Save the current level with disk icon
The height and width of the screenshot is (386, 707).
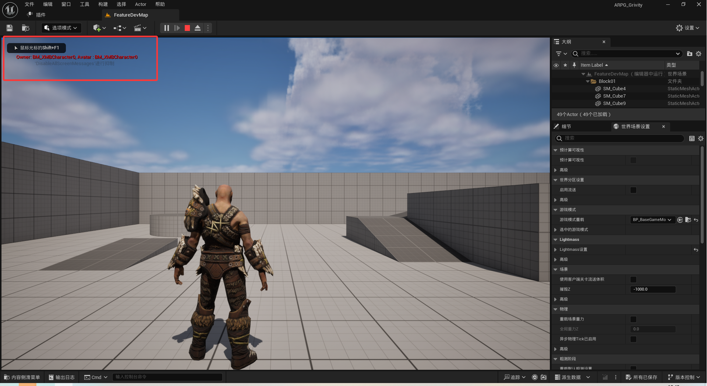(x=10, y=28)
